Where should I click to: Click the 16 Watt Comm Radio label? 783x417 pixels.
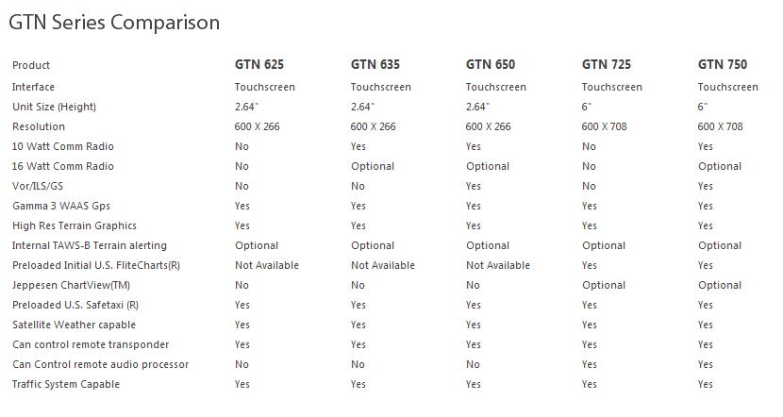(63, 166)
